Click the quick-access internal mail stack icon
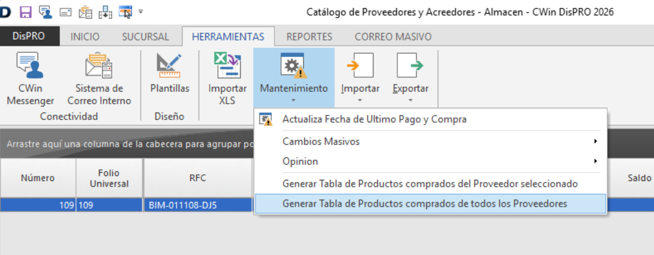 tap(85, 12)
